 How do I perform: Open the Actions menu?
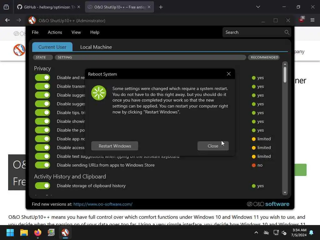point(55,32)
